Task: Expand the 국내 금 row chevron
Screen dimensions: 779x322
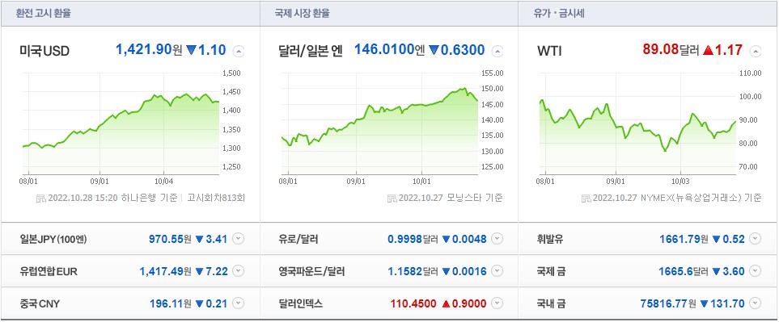Action: tap(756, 303)
